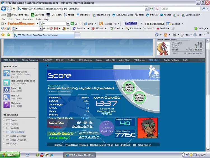Click the Try This Level Again button
Image resolution: width=210 pixels, height=158 pixels.
(139, 98)
